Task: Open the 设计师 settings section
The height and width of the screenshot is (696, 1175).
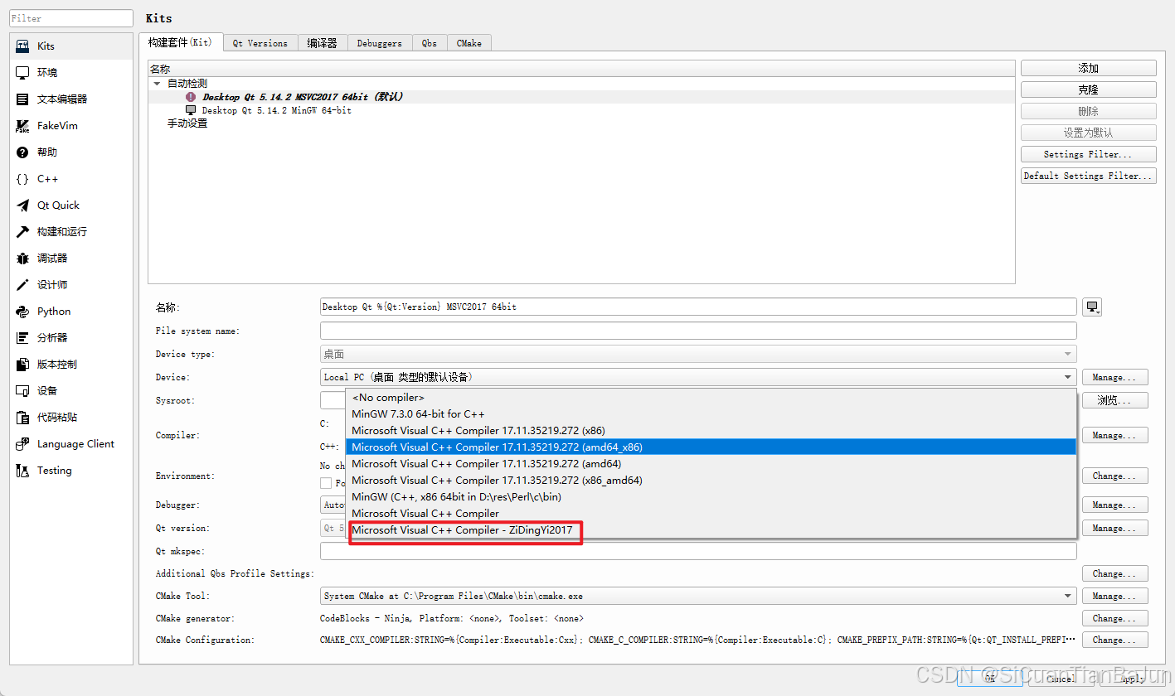Action: click(50, 284)
